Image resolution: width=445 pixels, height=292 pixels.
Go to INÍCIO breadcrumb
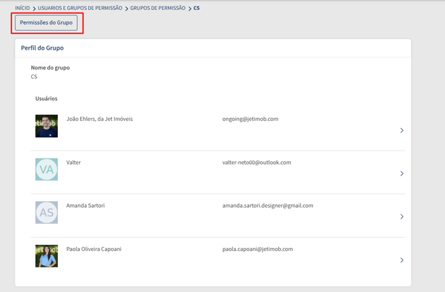pyautogui.click(x=23, y=8)
